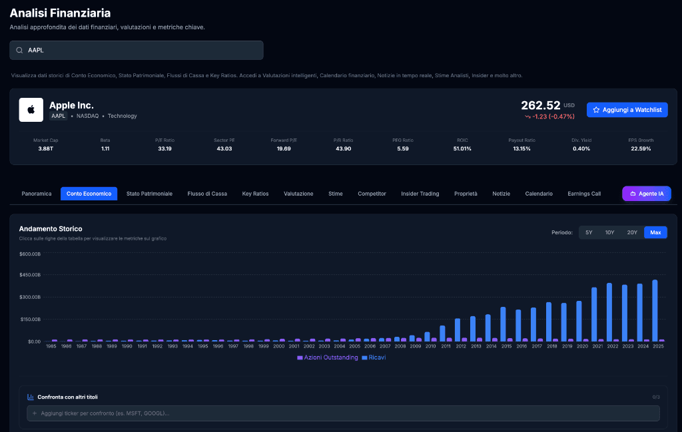Launch the Agente IA button
682x432 pixels.
pos(646,194)
